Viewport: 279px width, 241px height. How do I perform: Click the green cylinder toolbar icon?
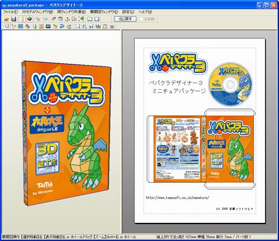pyautogui.click(x=35, y=26)
